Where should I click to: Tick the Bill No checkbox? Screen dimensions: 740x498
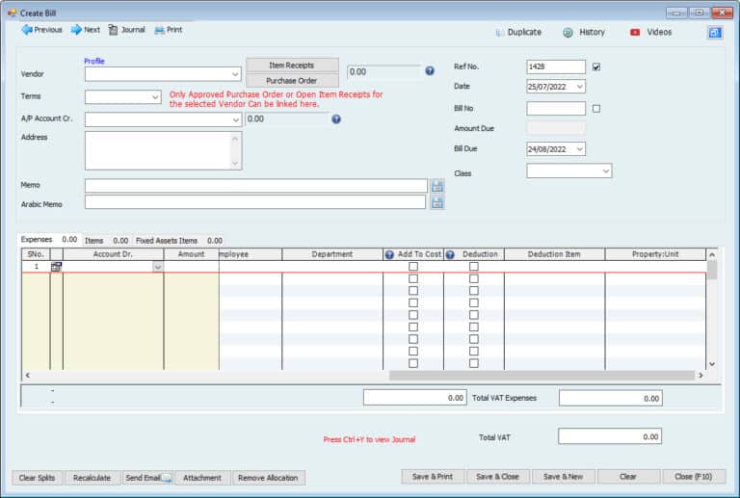[596, 108]
